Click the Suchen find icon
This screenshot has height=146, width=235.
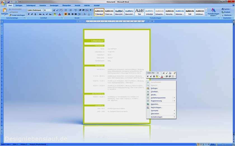tap(223, 9)
